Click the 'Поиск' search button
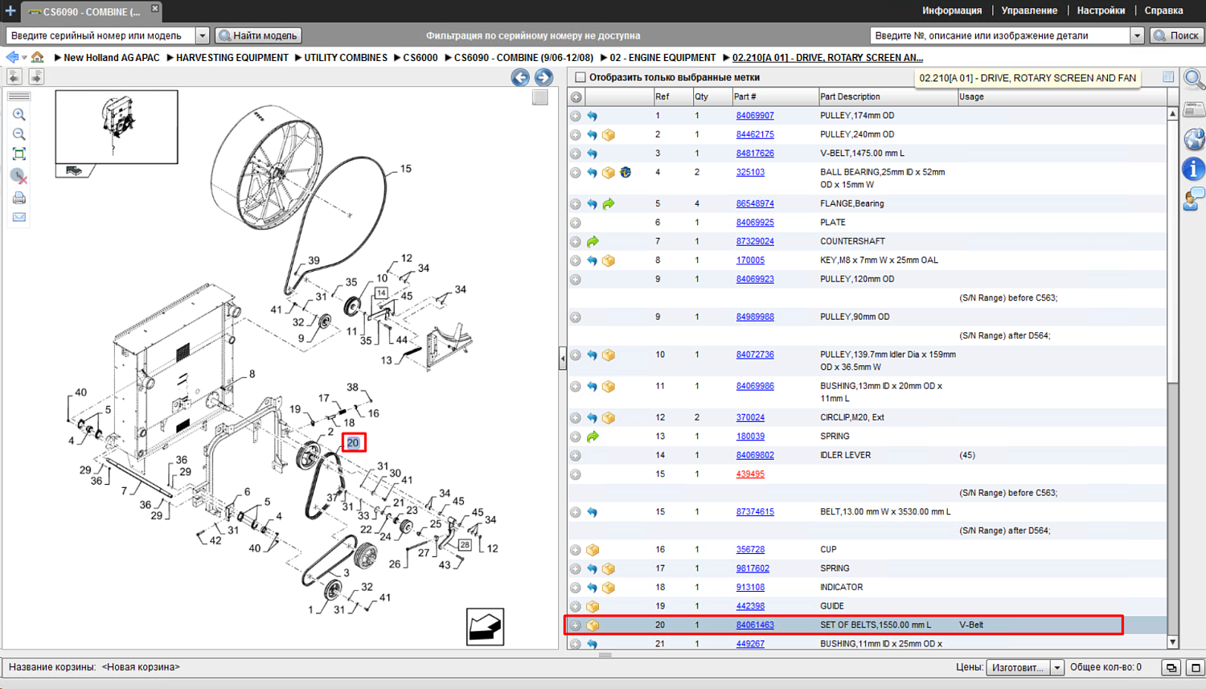 (1176, 35)
